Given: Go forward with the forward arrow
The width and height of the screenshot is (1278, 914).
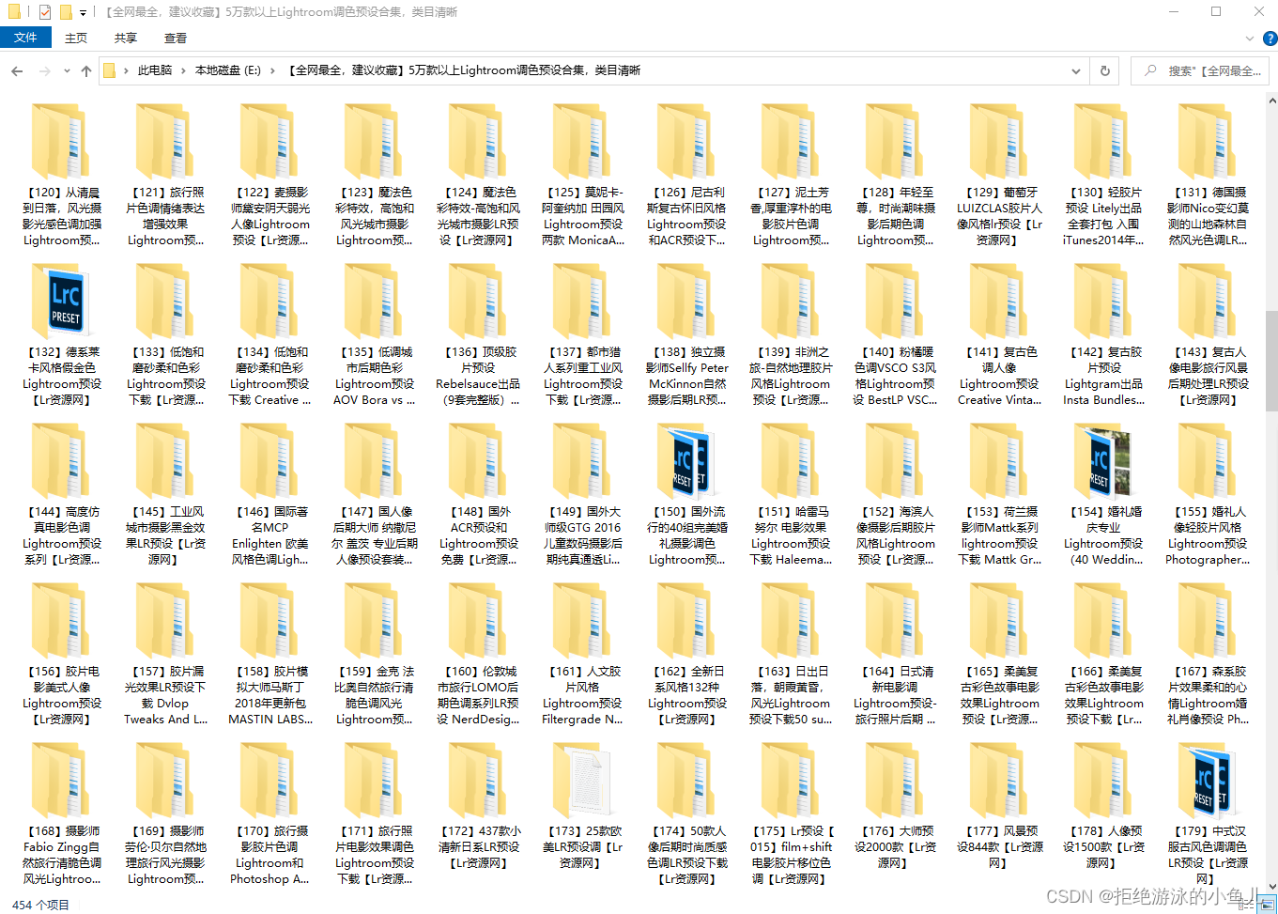Looking at the screenshot, I should coord(44,70).
